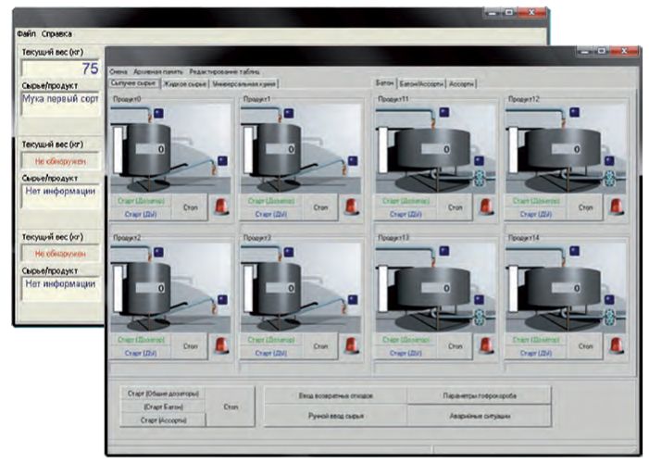The width and height of the screenshot is (649, 463).
Task: Switch to the Жидкое сырье tab
Action: [185, 83]
